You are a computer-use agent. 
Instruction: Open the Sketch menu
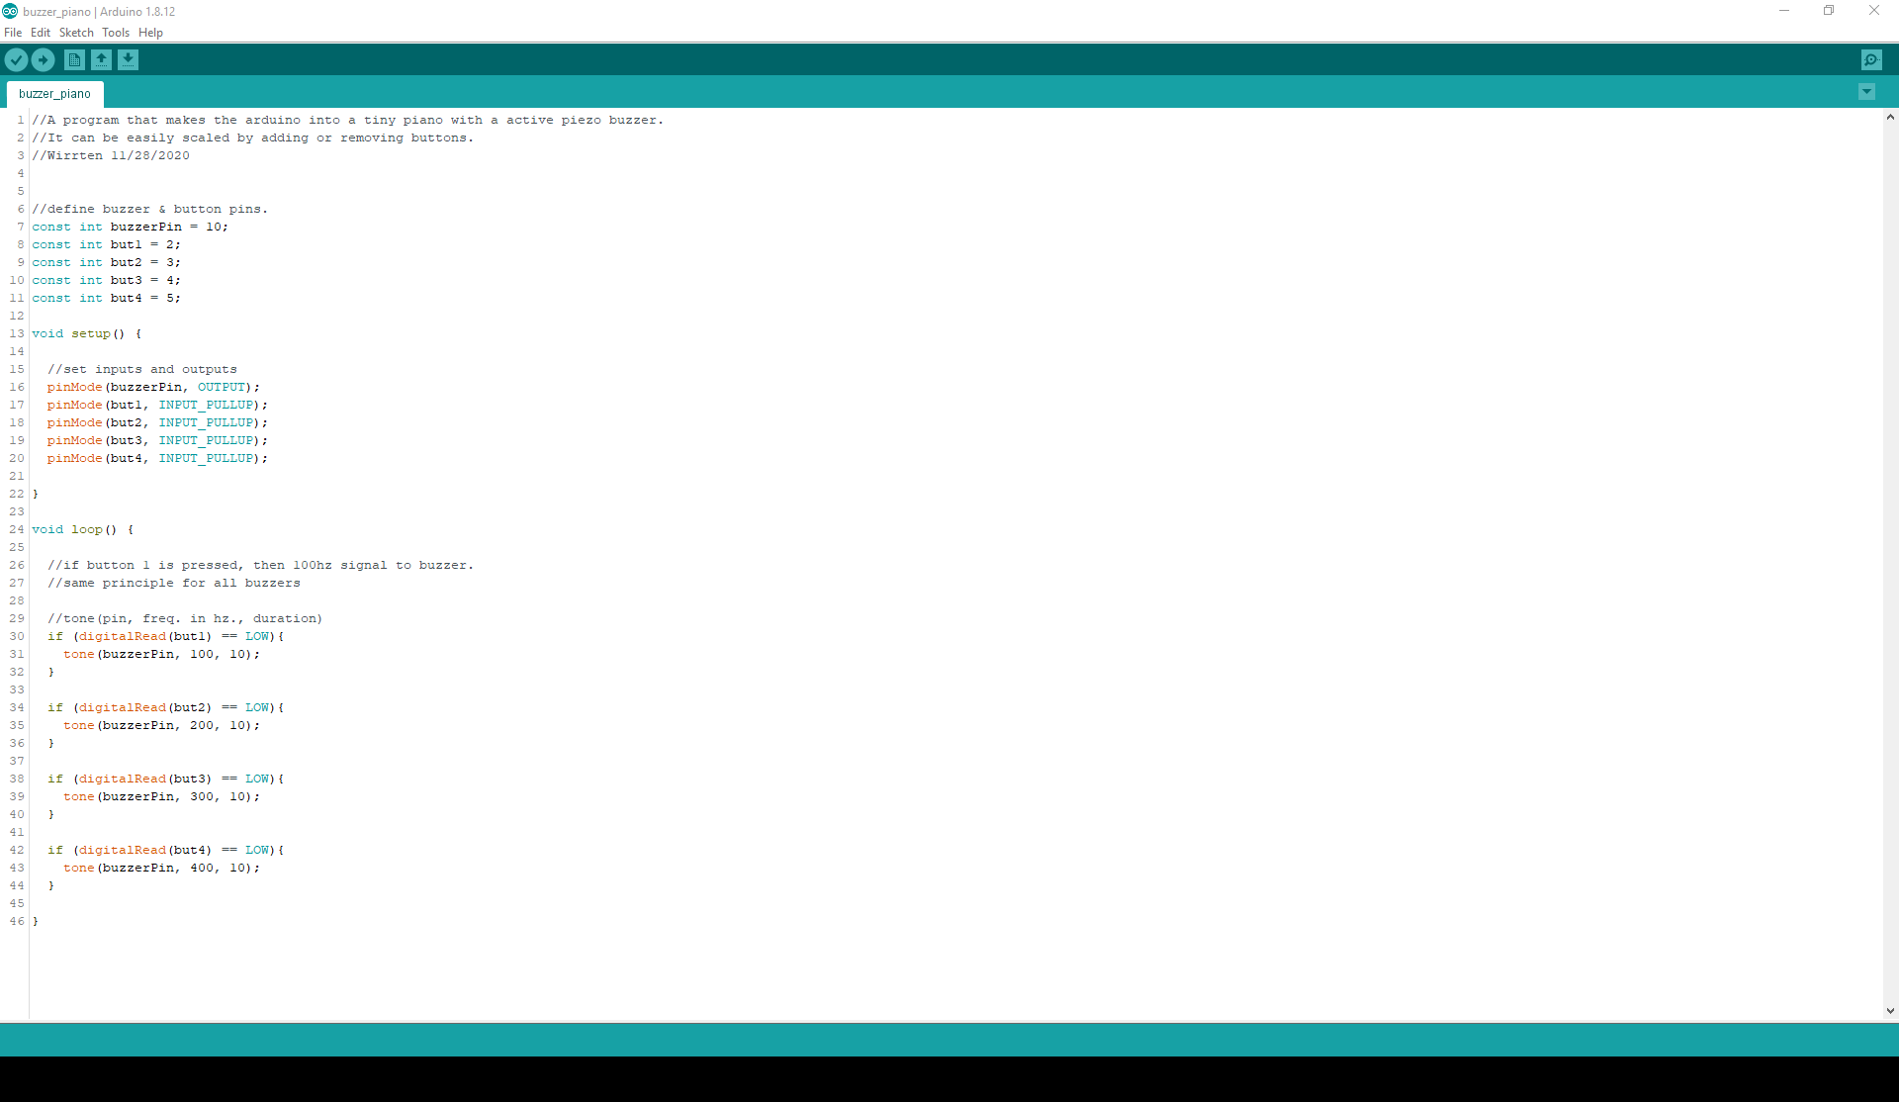76,33
